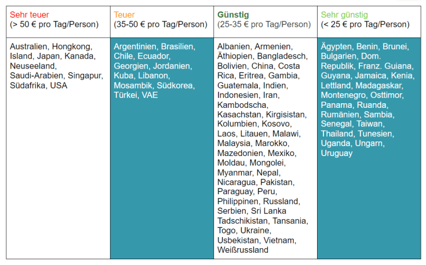The image size is (426, 265).
Task: Click the bold green "Günstig" heading
Action: pyautogui.click(x=232, y=14)
